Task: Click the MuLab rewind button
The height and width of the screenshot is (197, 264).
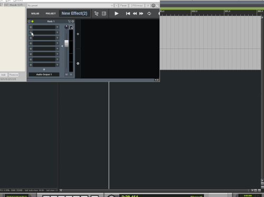Action: (x=135, y=14)
